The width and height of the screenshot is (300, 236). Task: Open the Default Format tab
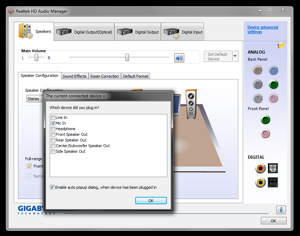coord(136,76)
